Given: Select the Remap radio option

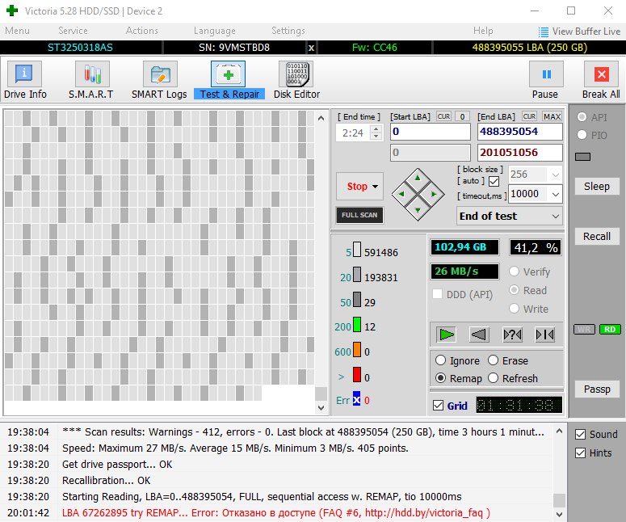Looking at the screenshot, I should coord(440,378).
